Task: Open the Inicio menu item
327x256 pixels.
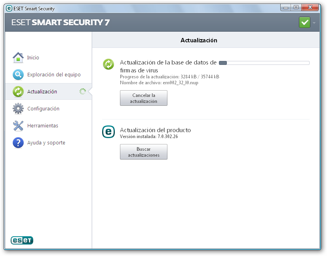Action: [x=48, y=57]
